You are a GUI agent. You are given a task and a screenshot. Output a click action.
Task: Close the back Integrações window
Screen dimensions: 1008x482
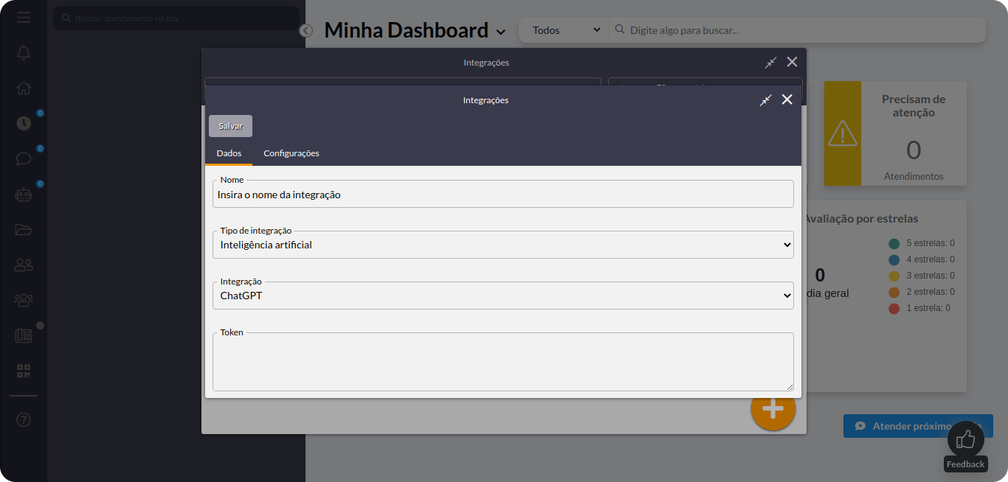click(792, 62)
